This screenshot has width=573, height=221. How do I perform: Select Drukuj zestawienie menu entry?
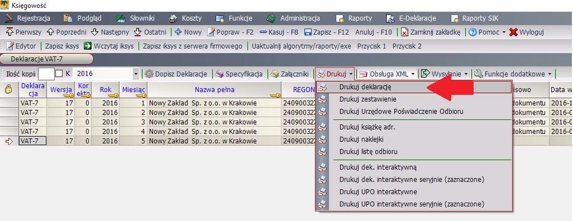point(414,99)
